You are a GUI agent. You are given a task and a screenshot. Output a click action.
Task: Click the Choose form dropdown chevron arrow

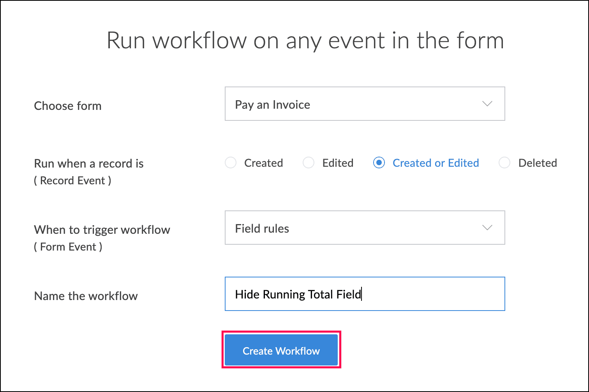[x=487, y=104]
